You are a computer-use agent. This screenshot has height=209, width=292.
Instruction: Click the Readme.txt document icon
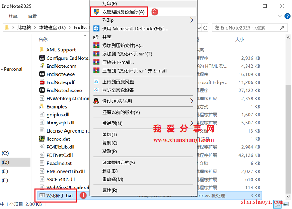42,163
